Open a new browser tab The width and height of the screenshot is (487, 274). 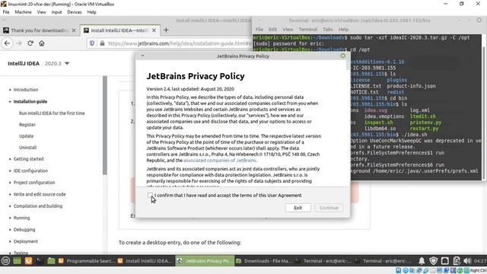166,30
